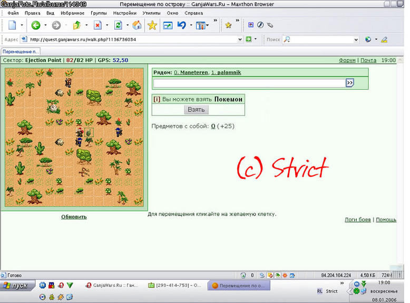Click the wrench-like utility icon
The image size is (410, 303).
270,25
